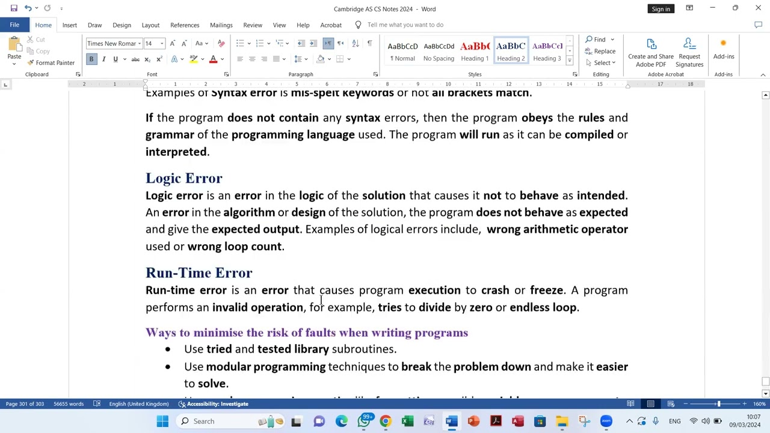Toggle Underline formatting
The height and width of the screenshot is (433, 770).
(x=115, y=59)
